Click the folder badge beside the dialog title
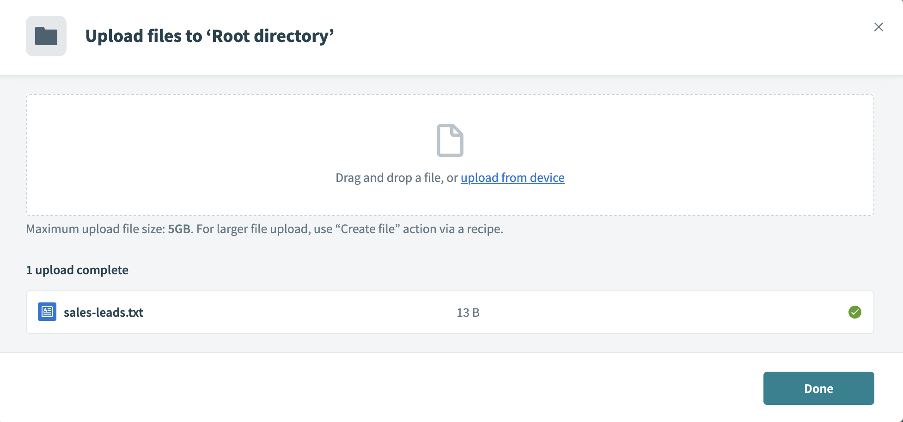This screenshot has width=903, height=422. click(x=46, y=36)
